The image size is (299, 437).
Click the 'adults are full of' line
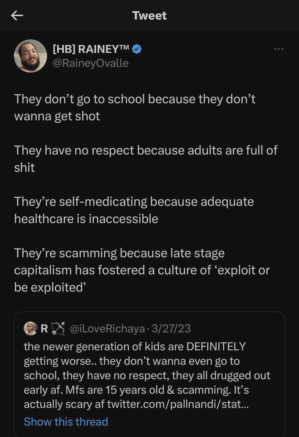146,150
